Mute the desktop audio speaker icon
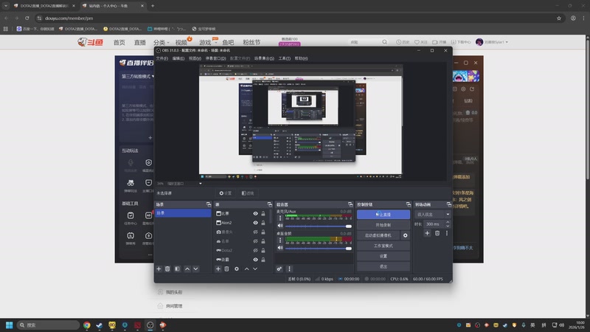 (280, 248)
